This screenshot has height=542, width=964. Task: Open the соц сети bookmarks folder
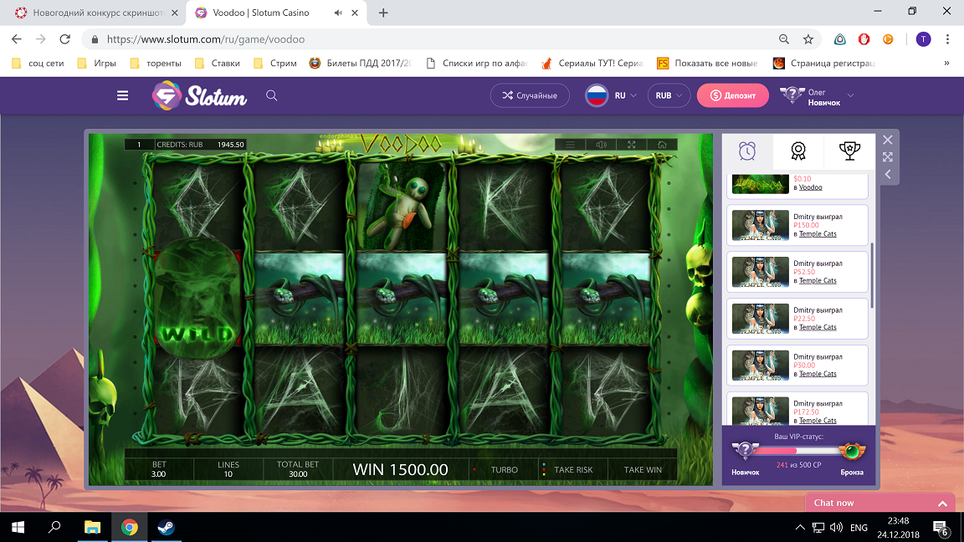[38, 64]
